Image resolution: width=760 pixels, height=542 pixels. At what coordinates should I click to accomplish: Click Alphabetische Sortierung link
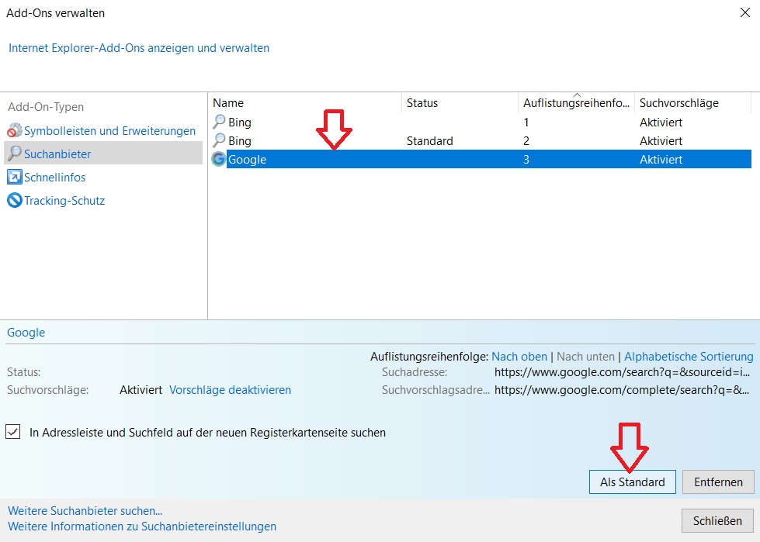click(689, 357)
